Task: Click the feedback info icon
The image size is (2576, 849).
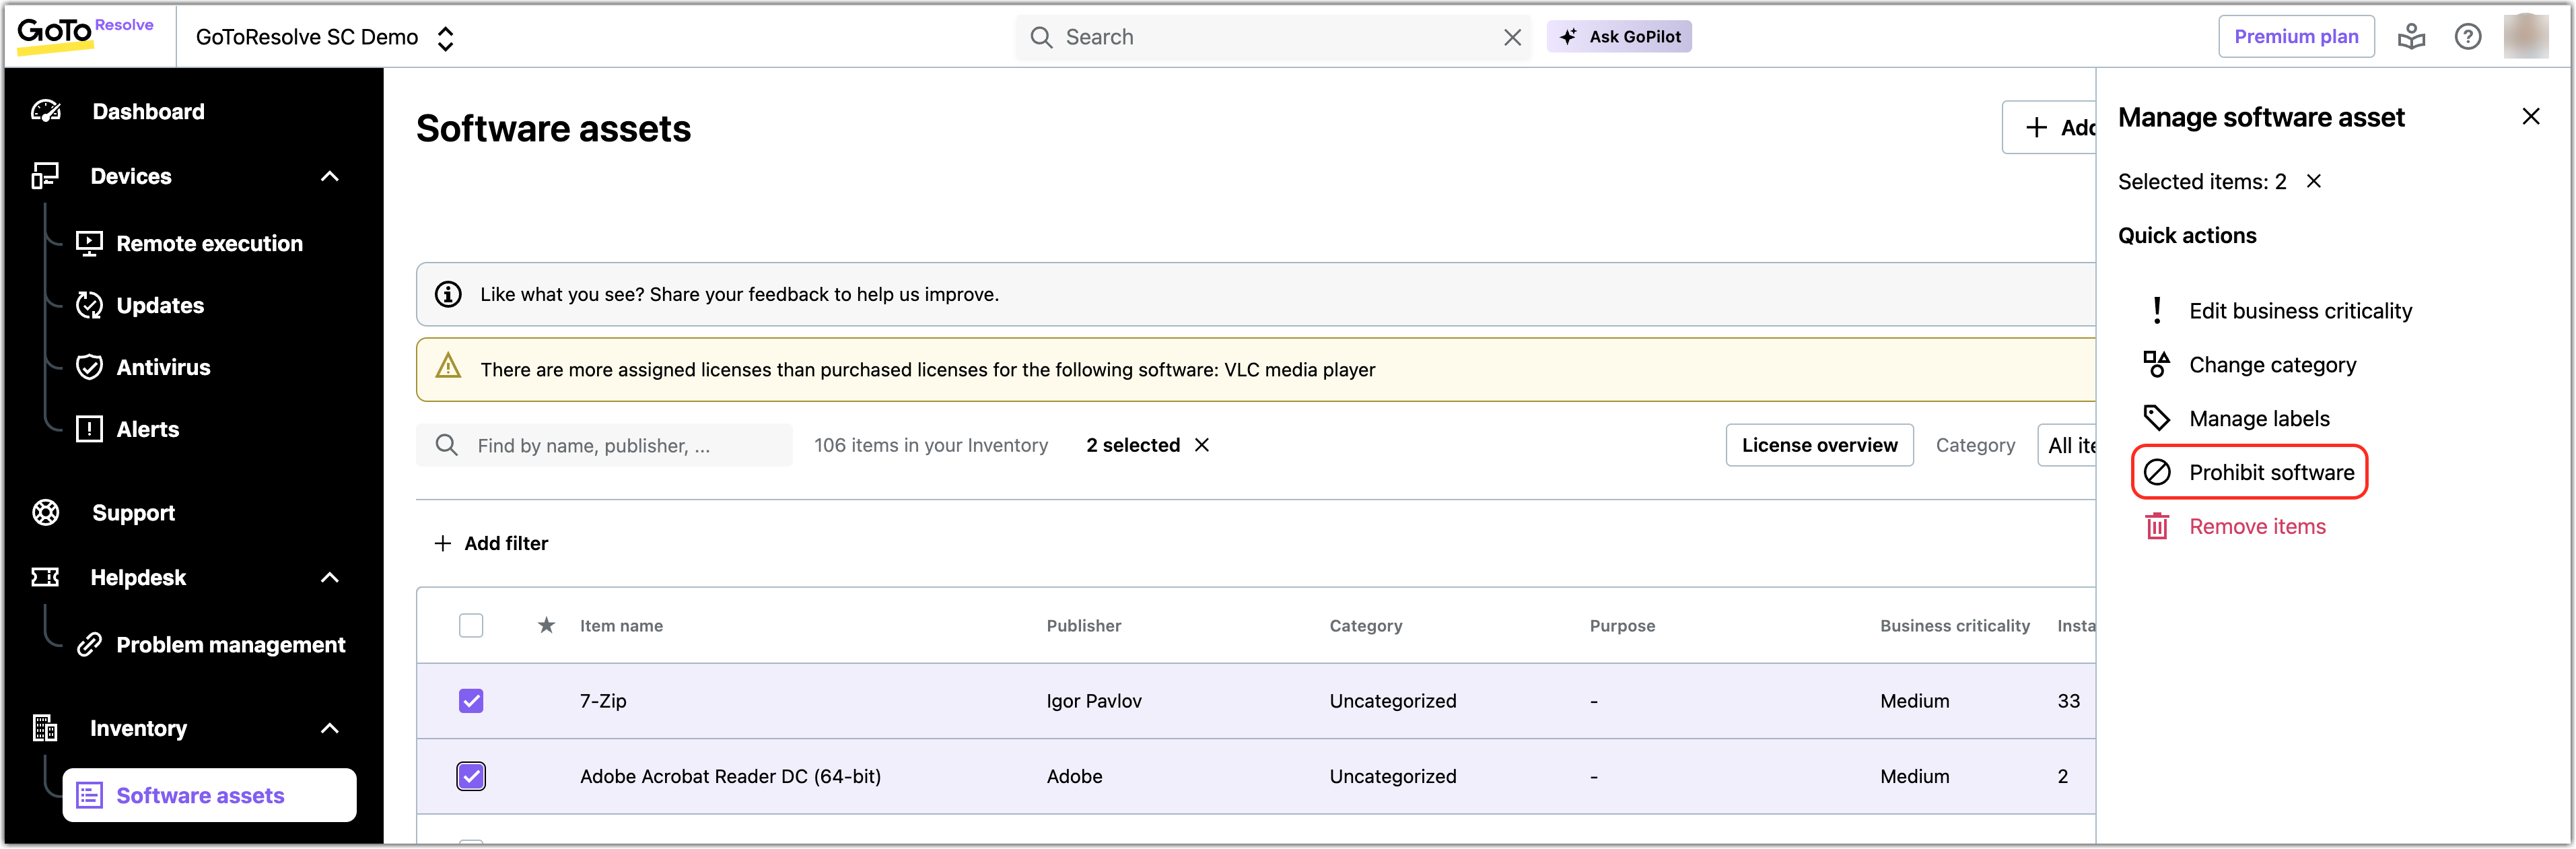Action: [448, 294]
